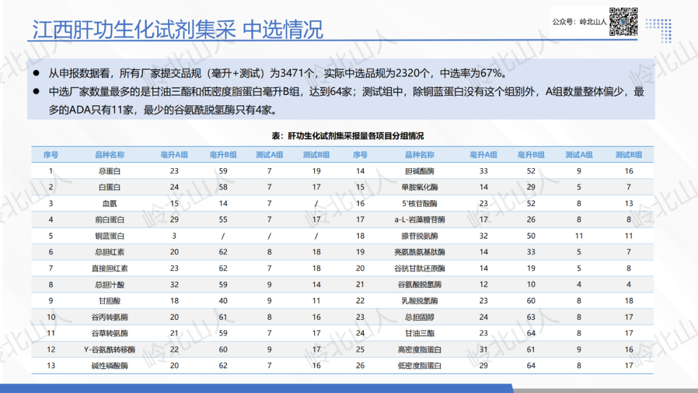Click the cell 5'核苷酸酶
Viewport: 698px width, 393px height.
pyautogui.click(x=419, y=204)
